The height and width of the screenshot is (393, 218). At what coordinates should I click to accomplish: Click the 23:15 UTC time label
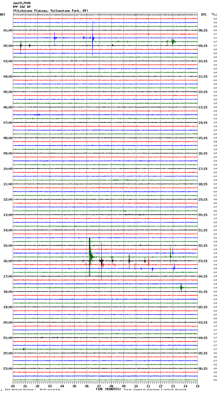(203, 261)
